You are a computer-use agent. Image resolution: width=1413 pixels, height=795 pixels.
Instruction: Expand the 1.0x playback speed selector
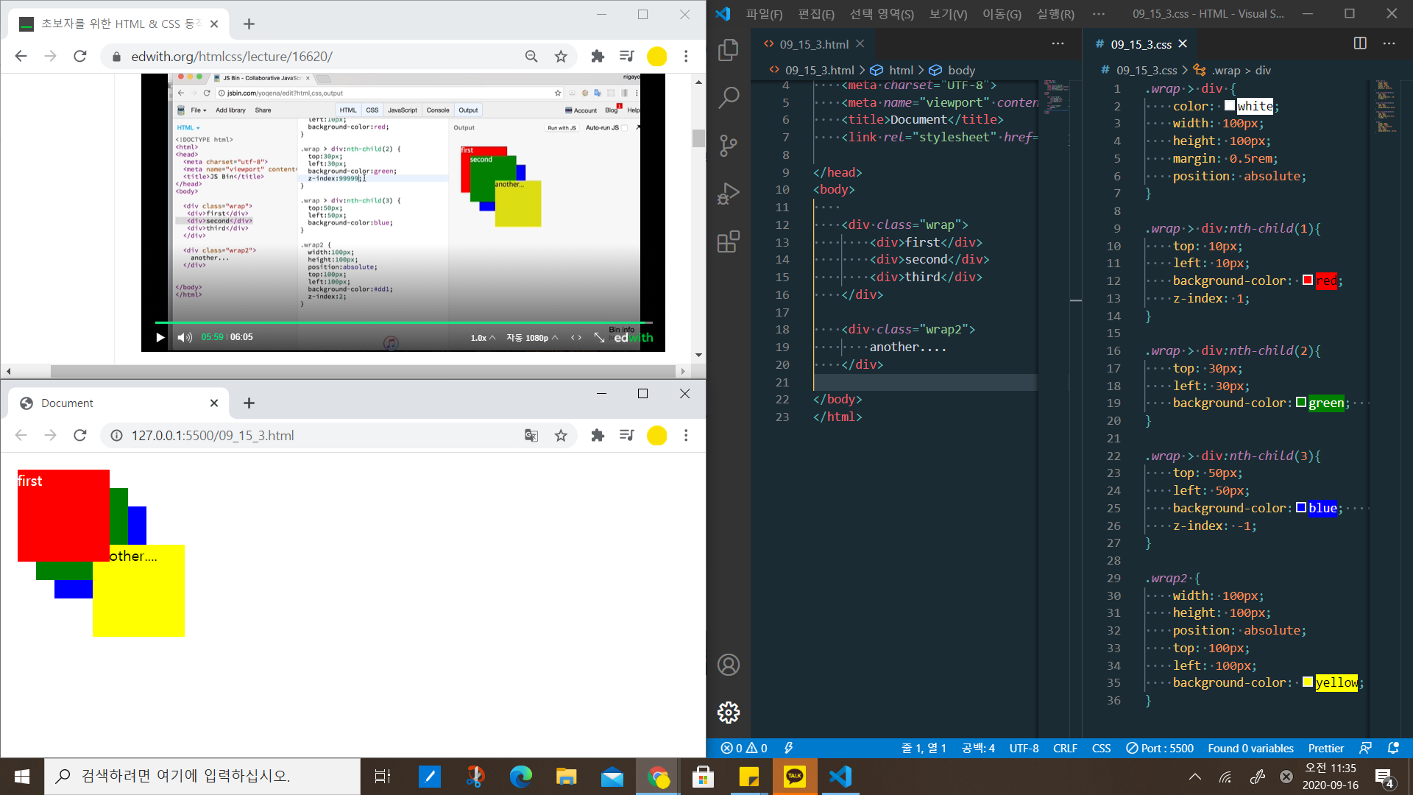(x=483, y=338)
